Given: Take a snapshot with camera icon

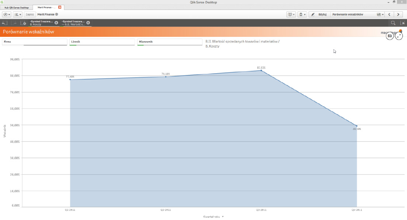Looking at the screenshot, I should point(389,36).
